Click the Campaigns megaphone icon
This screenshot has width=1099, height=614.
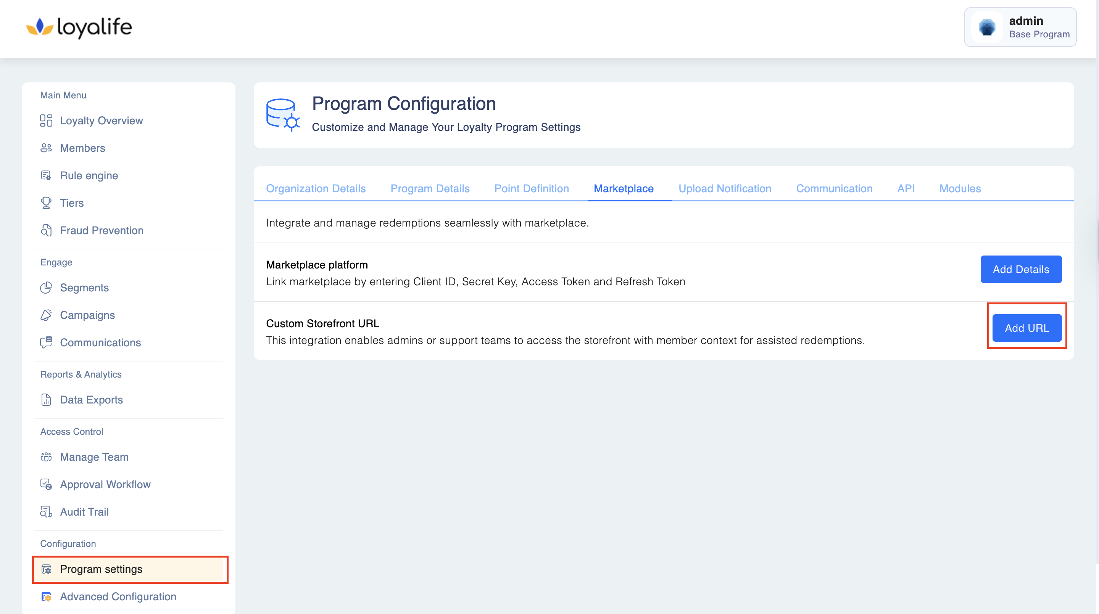point(46,315)
